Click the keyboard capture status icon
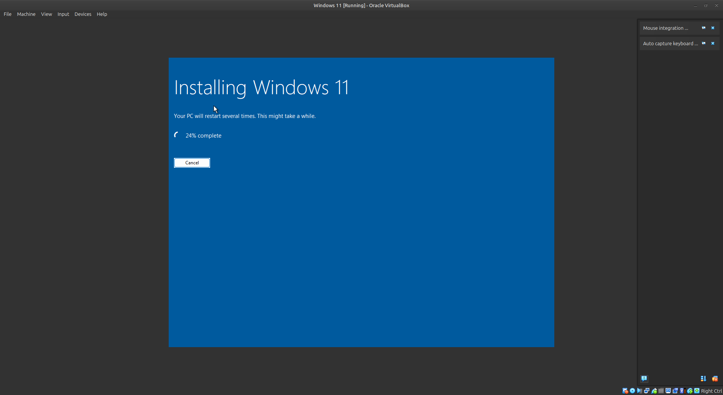Screen dimensions: 723x395 [x=697, y=391]
